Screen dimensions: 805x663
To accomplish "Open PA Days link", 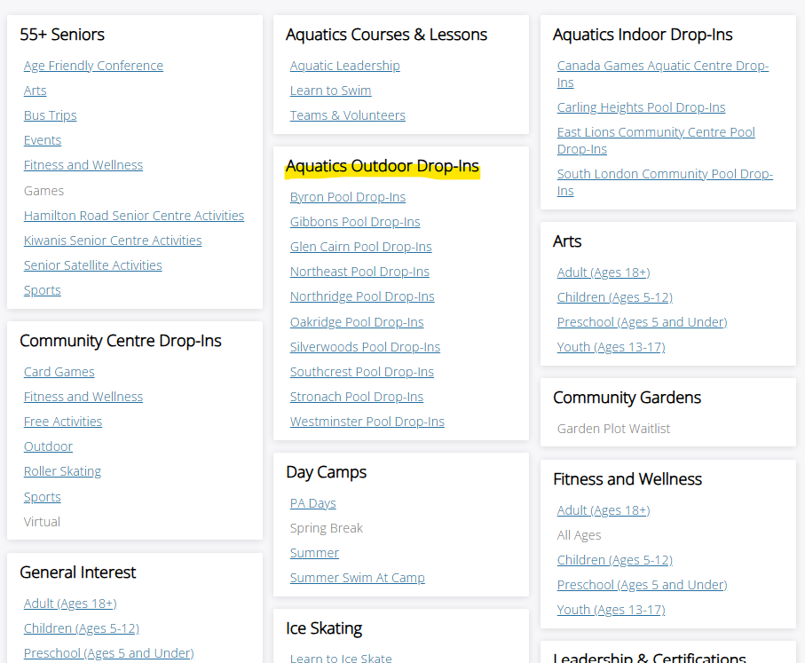I will click(313, 503).
